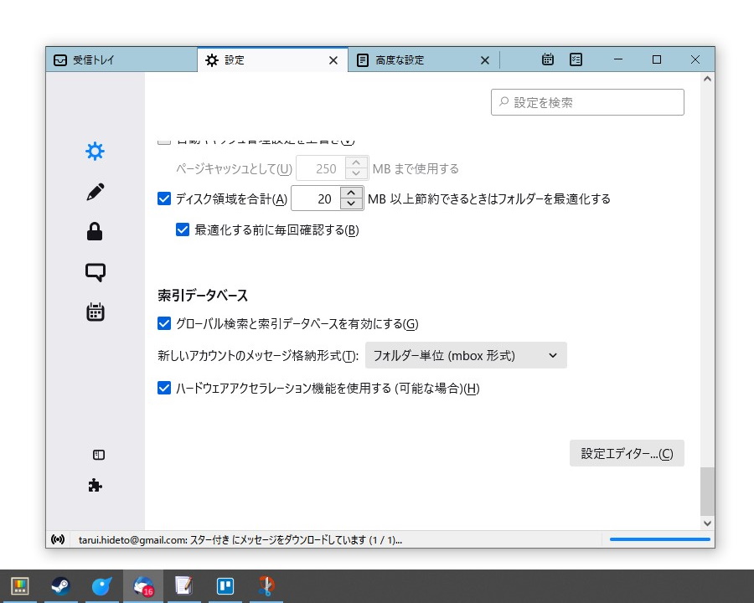Select the gear icon for general settings
The width and height of the screenshot is (754, 603).
pos(95,151)
